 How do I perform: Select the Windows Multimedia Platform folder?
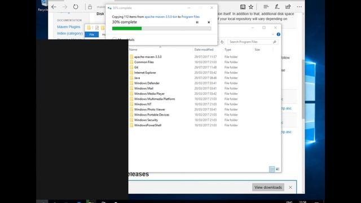pyautogui.click(x=155, y=99)
